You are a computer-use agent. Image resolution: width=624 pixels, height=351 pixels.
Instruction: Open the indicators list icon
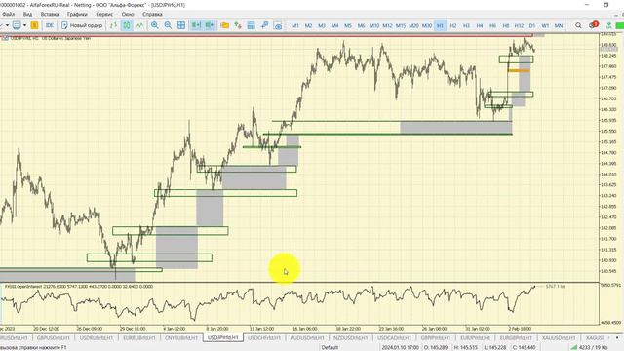(x=238, y=25)
